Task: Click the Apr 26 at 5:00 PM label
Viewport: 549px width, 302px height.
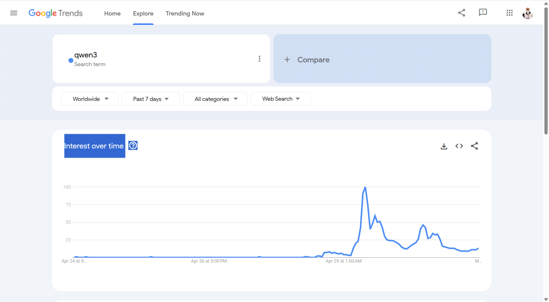Action: tap(209, 261)
